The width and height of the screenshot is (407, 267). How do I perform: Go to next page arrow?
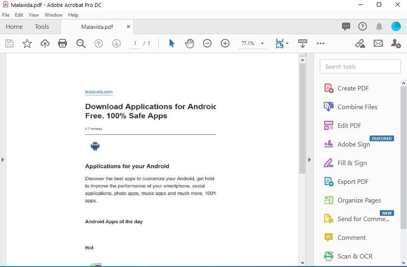coord(116,43)
